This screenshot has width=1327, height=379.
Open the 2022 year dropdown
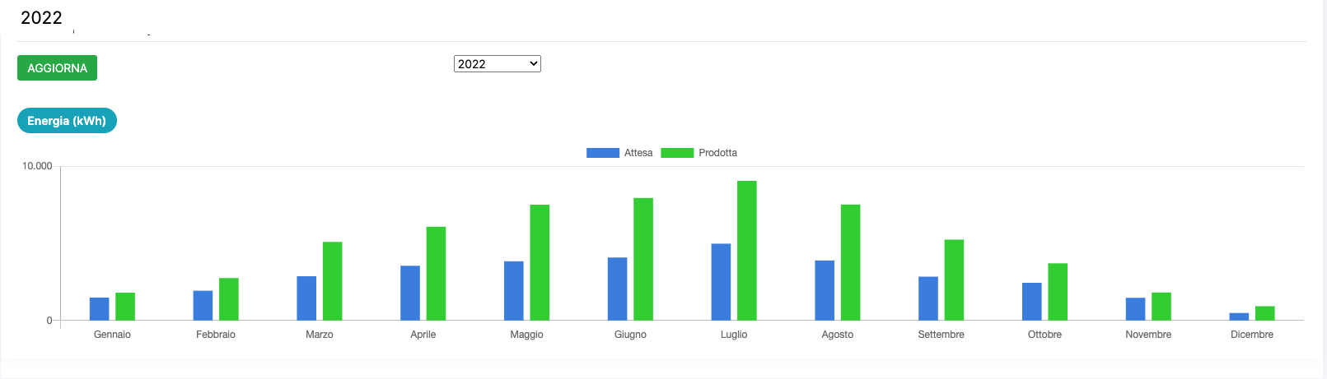click(497, 64)
